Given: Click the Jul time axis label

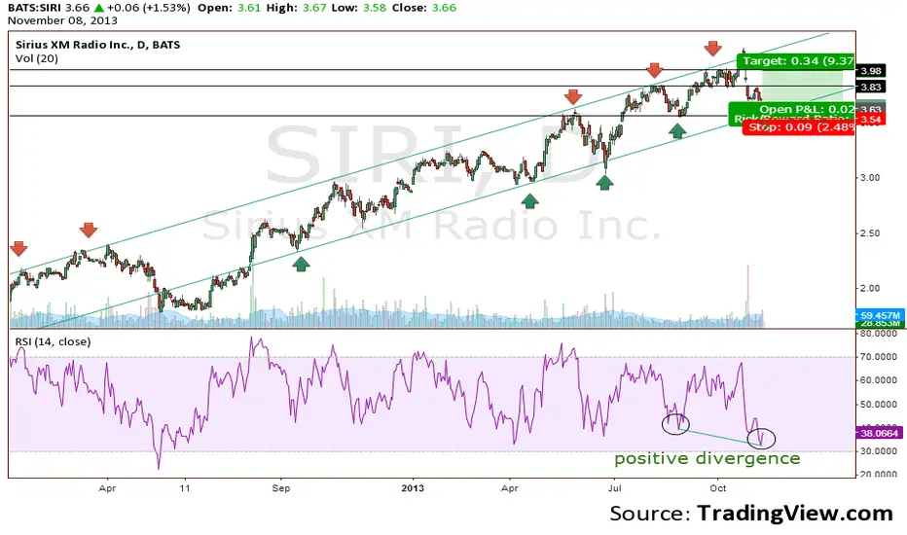Looking at the screenshot, I should click(614, 488).
